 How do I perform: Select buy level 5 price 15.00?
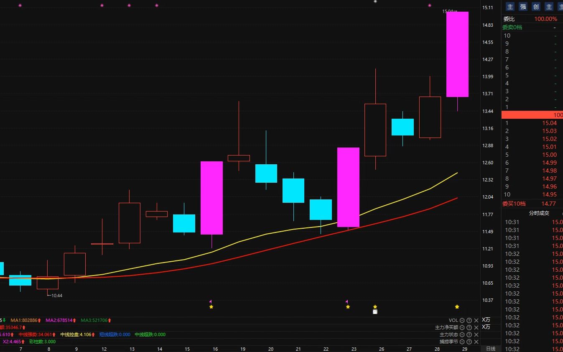549,155
